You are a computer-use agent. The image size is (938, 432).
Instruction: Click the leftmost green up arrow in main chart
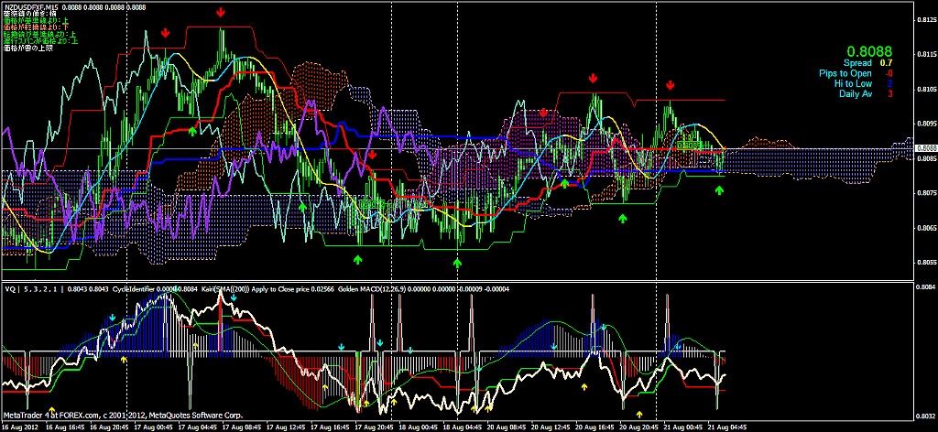pos(191,131)
